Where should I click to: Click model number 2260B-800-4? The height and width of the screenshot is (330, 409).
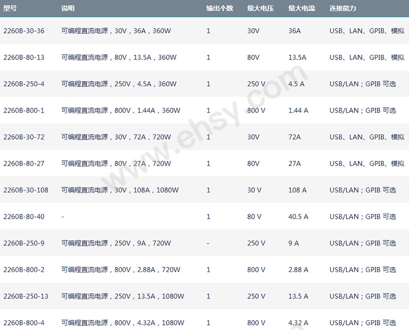24,323
